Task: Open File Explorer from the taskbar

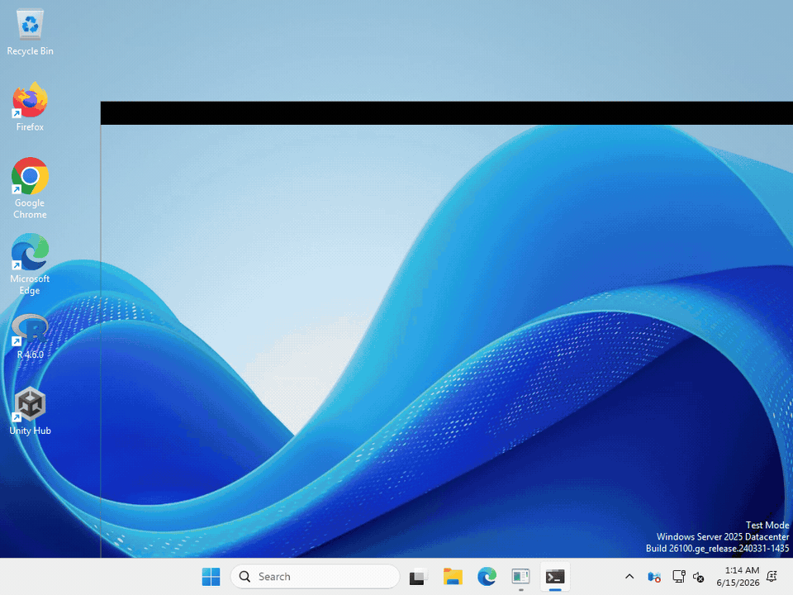Action: [x=453, y=576]
